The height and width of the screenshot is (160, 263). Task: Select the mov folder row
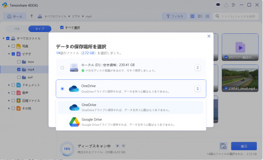[24, 62]
